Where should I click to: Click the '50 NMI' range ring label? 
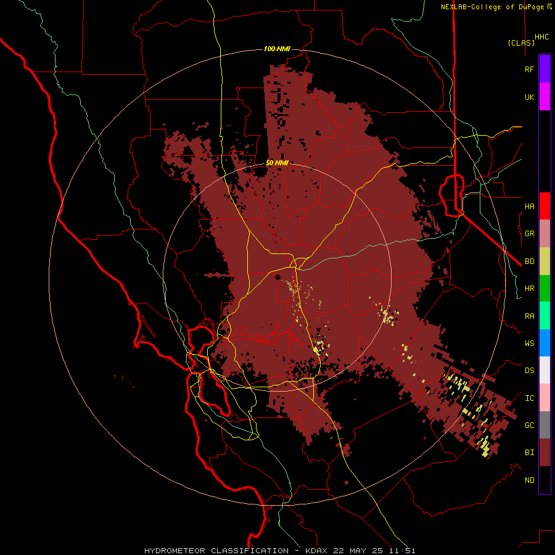(277, 163)
